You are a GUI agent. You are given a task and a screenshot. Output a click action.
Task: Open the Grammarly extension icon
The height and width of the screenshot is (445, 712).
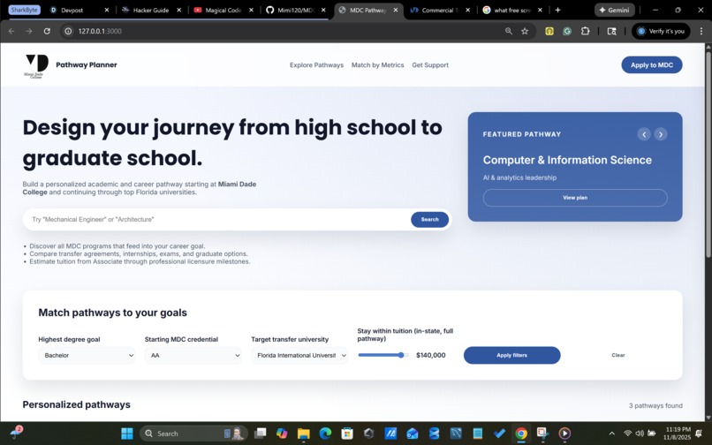tap(567, 31)
